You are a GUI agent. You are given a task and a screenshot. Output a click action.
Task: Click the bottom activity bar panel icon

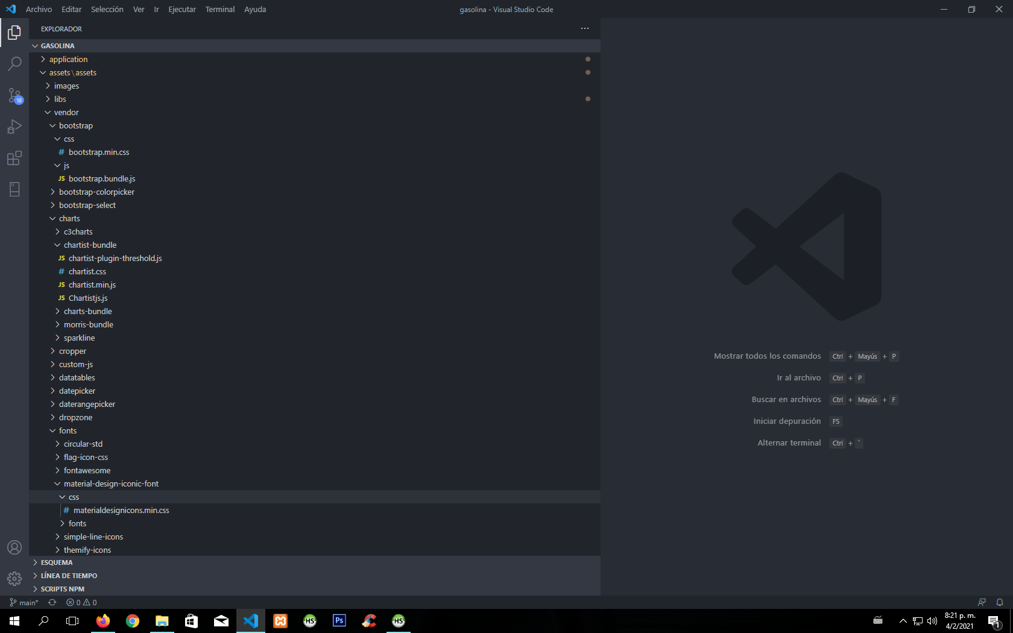(x=14, y=189)
